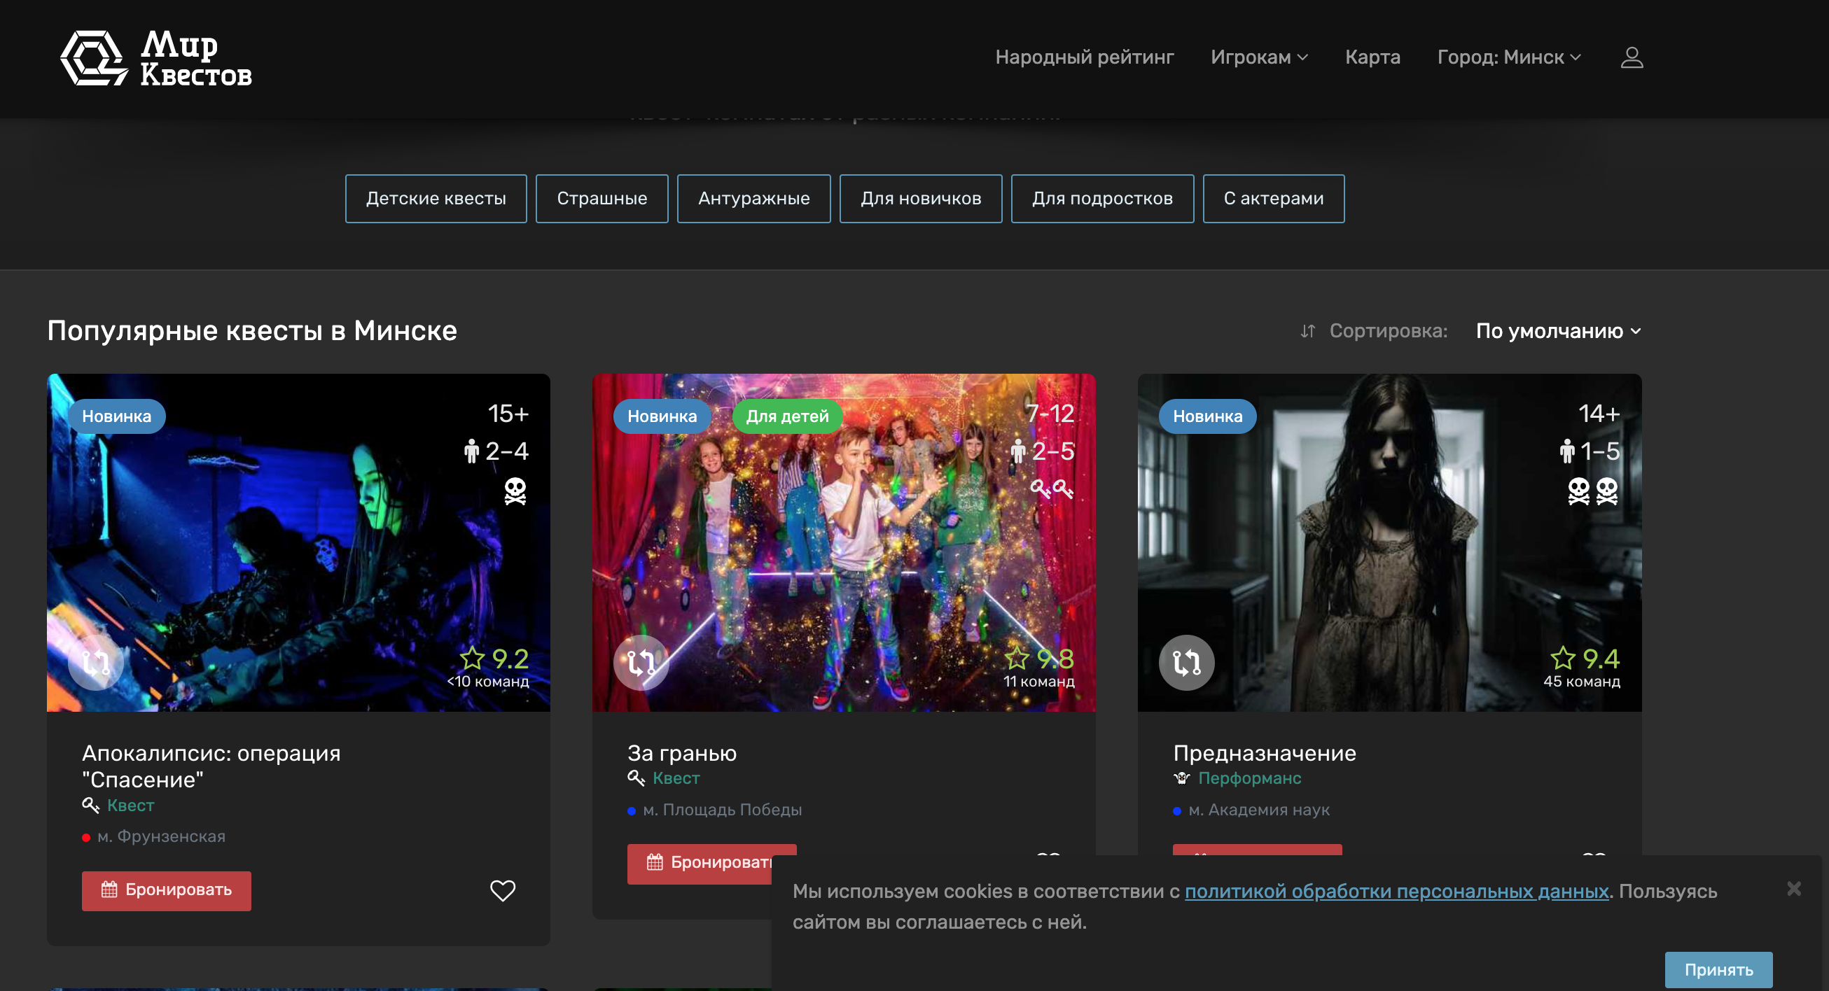Open политикой обработки персональных данных link

1396,891
